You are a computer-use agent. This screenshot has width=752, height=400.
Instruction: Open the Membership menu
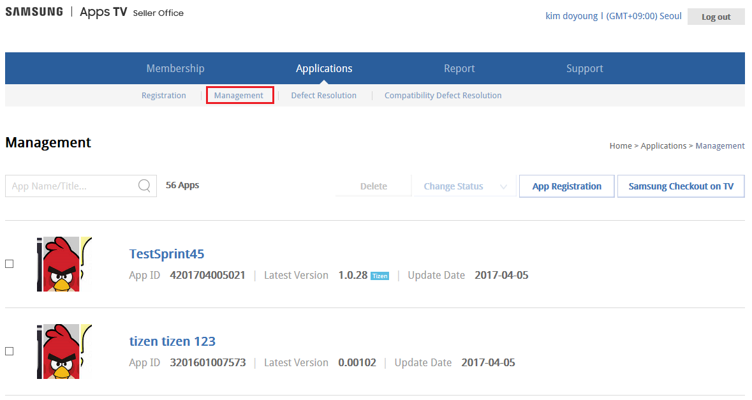tap(175, 69)
